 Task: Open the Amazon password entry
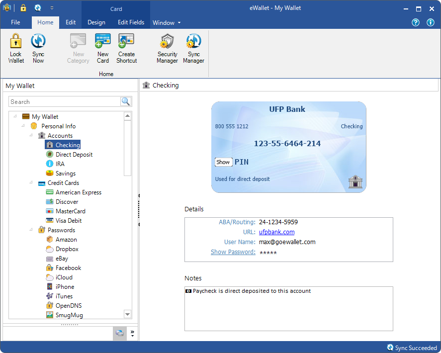click(61, 239)
